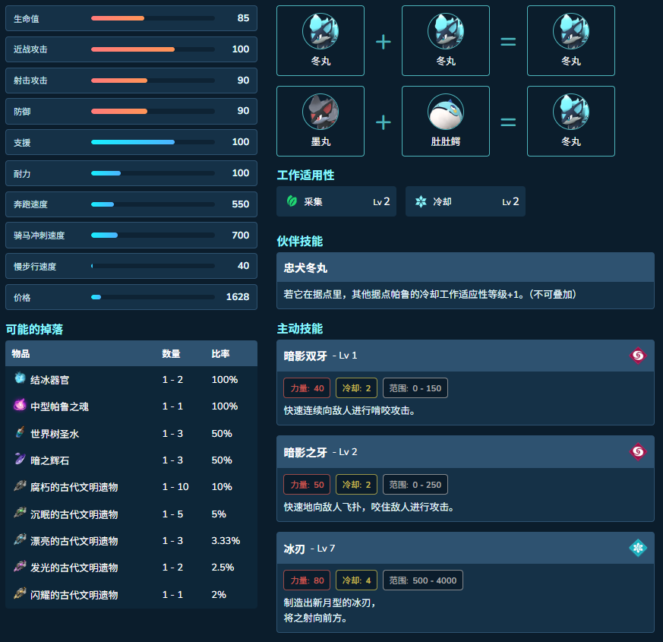
Task: Click the 中型帕鲁之魂 item icon
Action: coord(20,405)
